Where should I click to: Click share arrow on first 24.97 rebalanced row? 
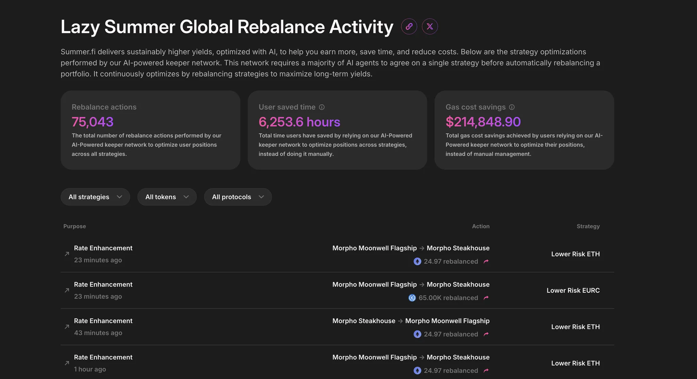[486, 261]
